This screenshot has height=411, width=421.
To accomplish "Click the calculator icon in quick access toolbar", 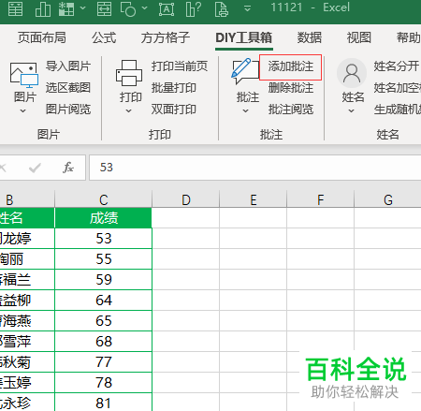I will pyautogui.click(x=15, y=8).
